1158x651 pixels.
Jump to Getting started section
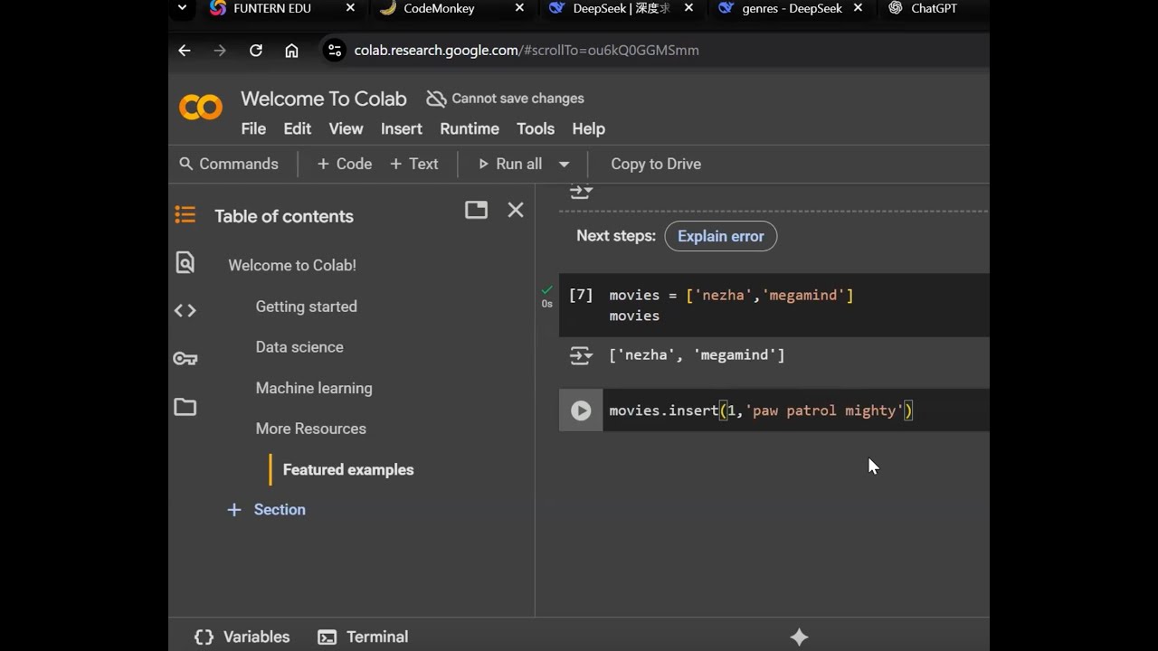[x=306, y=307]
